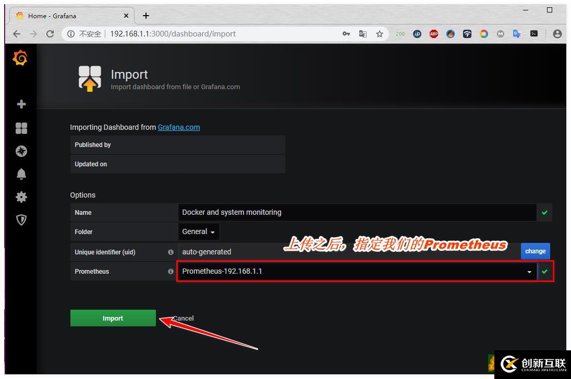Open the Create plus menu in sidebar
This screenshot has height=379, width=571.
(21, 104)
